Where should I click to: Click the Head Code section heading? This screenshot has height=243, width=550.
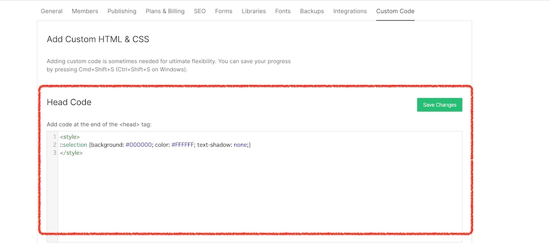tap(69, 102)
